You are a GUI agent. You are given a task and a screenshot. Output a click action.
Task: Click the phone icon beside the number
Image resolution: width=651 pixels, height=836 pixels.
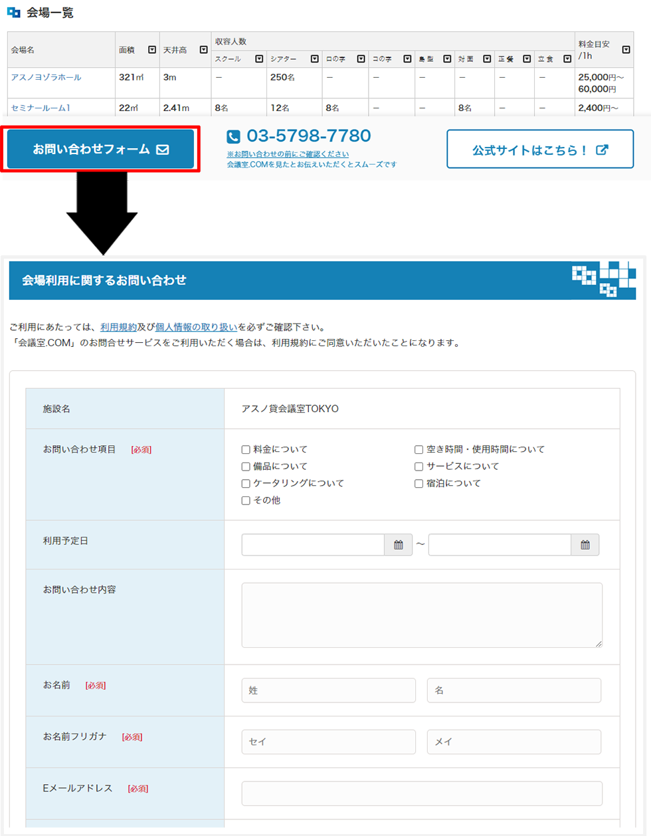click(233, 137)
